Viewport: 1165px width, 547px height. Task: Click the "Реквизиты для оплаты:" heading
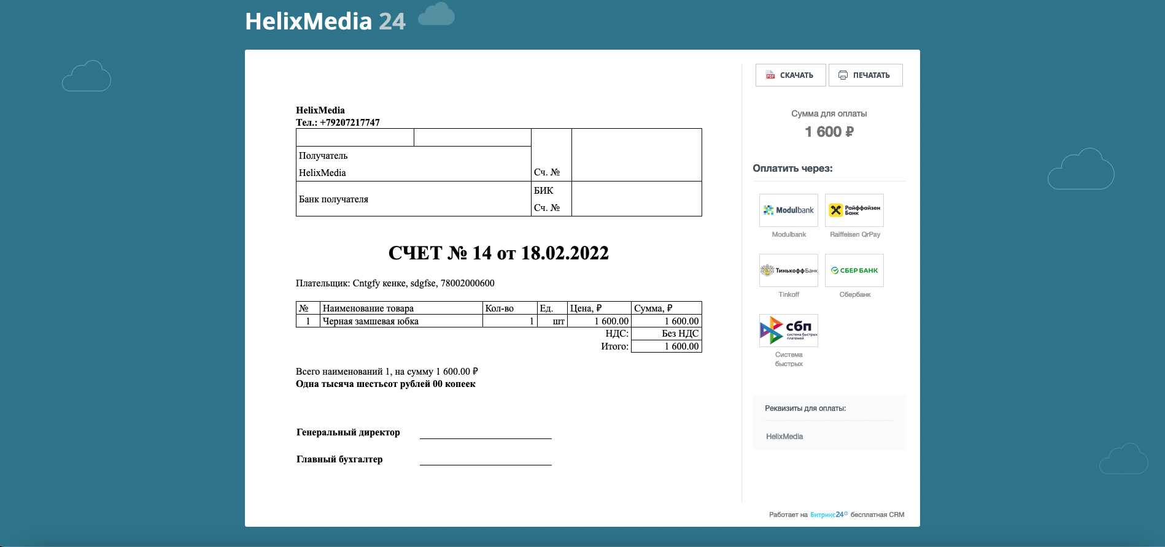point(805,408)
